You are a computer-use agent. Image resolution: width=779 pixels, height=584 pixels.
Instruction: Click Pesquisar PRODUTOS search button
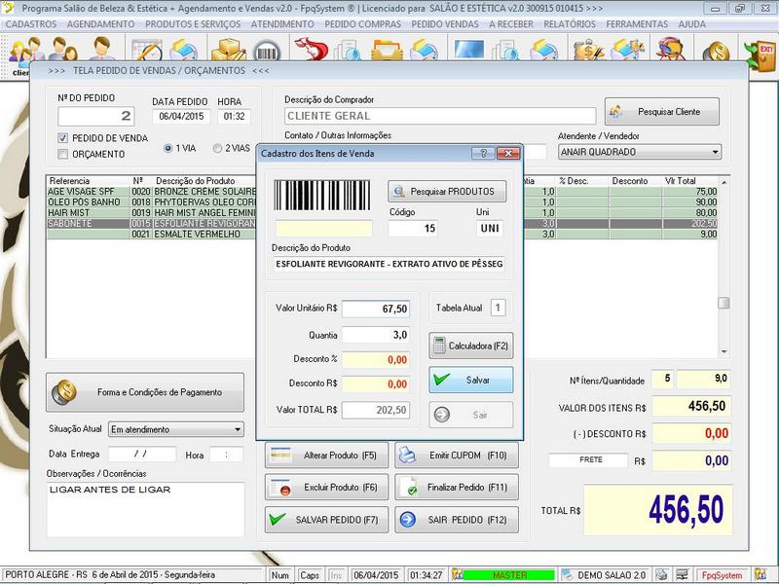[447, 192]
